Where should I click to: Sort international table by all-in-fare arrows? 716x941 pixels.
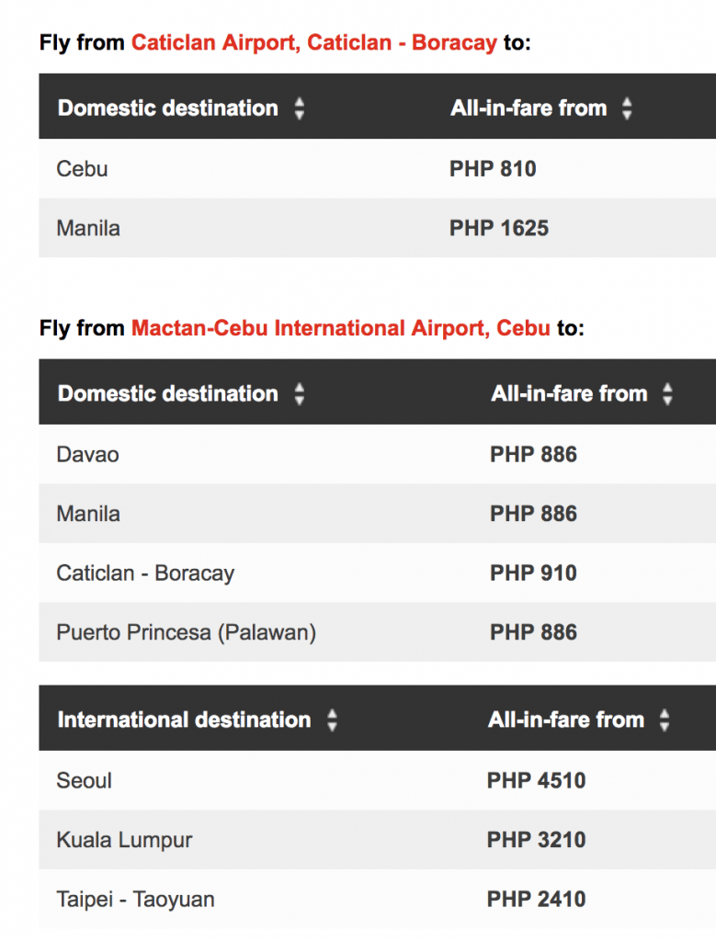(664, 720)
